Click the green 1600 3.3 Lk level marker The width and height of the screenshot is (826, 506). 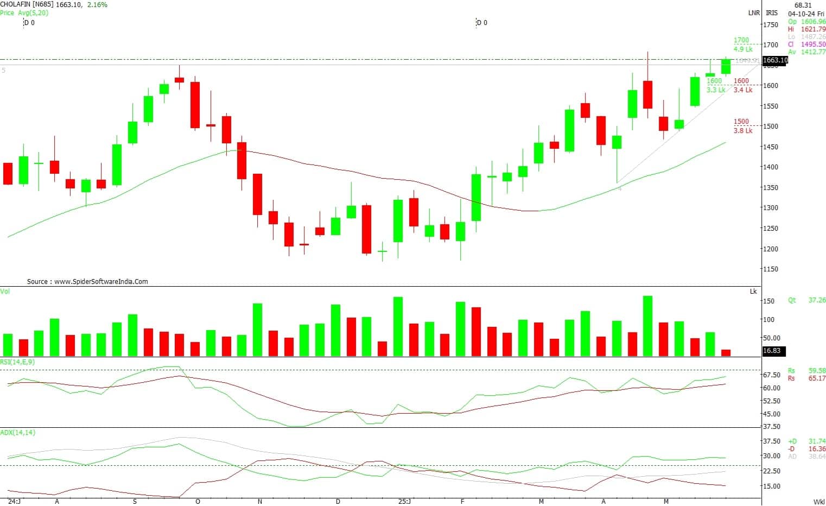tap(715, 85)
